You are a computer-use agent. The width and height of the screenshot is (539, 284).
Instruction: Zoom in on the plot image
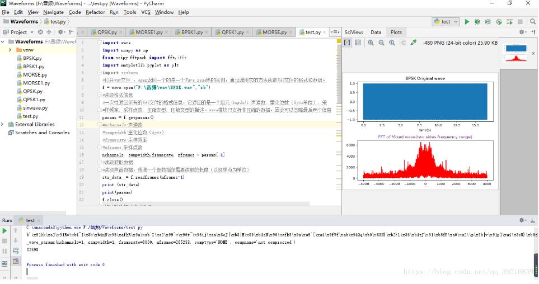tap(371, 42)
